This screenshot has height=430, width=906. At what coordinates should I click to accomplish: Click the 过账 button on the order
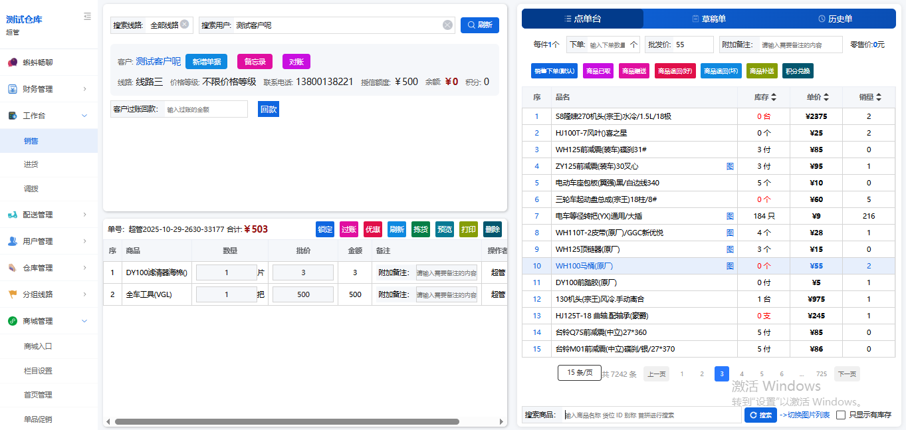click(349, 229)
